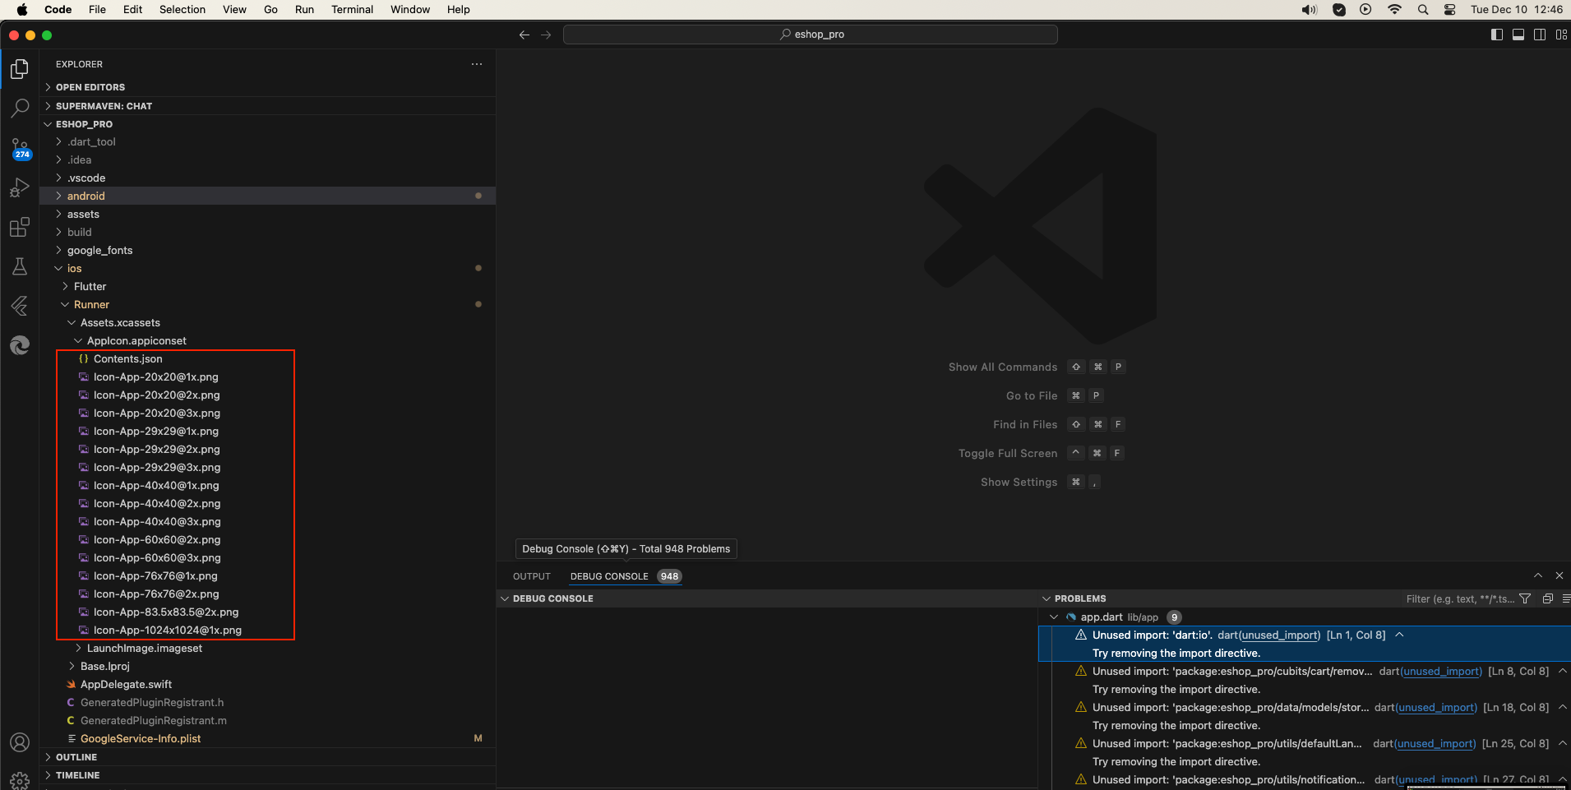Click the volume menu bar icon
The width and height of the screenshot is (1571, 790).
point(1309,10)
